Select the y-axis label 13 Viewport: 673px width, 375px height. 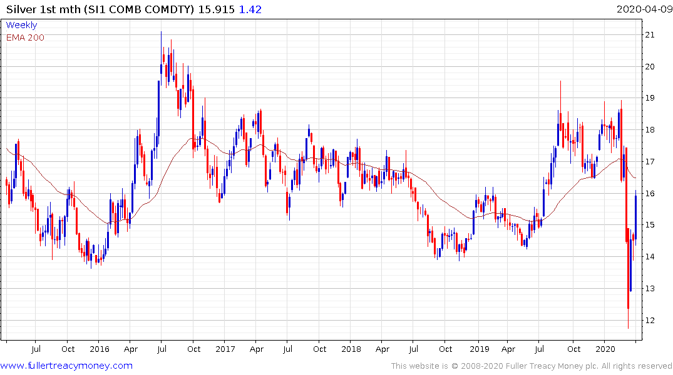[650, 288]
